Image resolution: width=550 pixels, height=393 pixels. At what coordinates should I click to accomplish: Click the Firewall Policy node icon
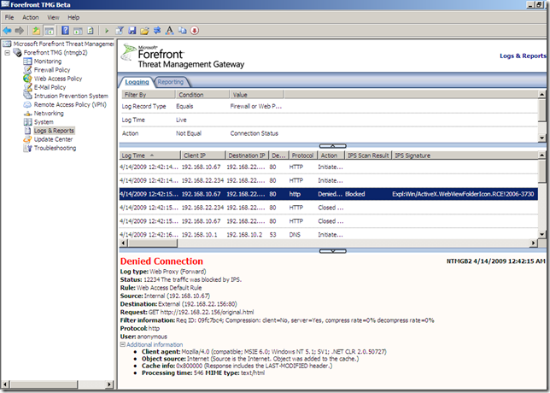point(27,70)
